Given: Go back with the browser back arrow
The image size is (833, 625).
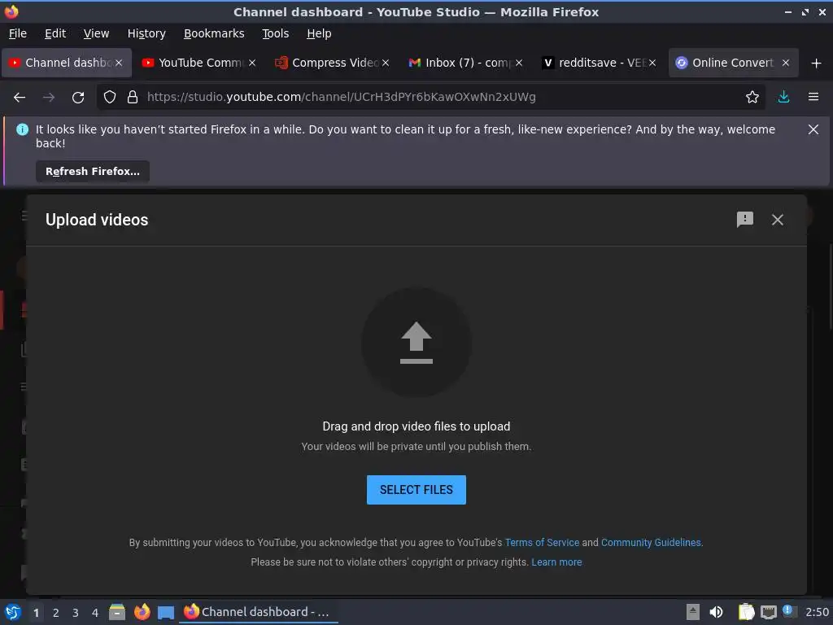Looking at the screenshot, I should click(x=20, y=97).
